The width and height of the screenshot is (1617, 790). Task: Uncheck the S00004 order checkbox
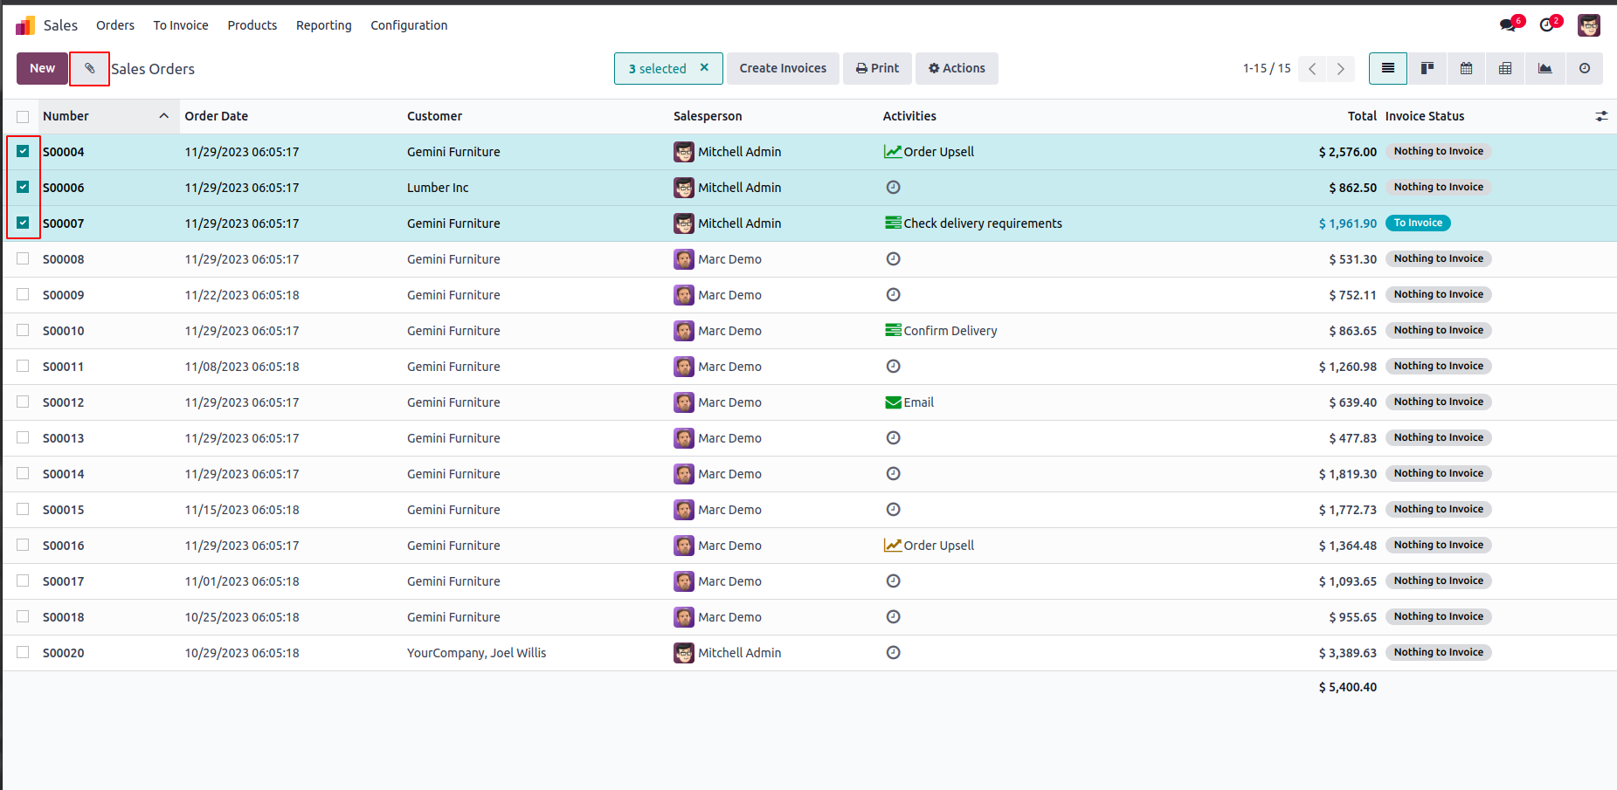(x=23, y=152)
